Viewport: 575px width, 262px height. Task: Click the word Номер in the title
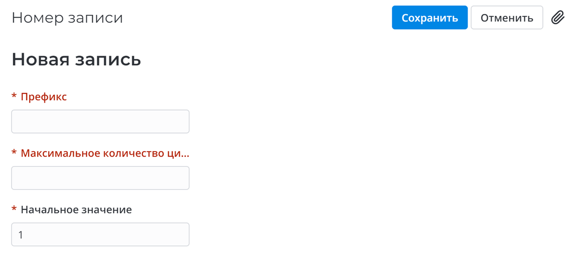34,18
